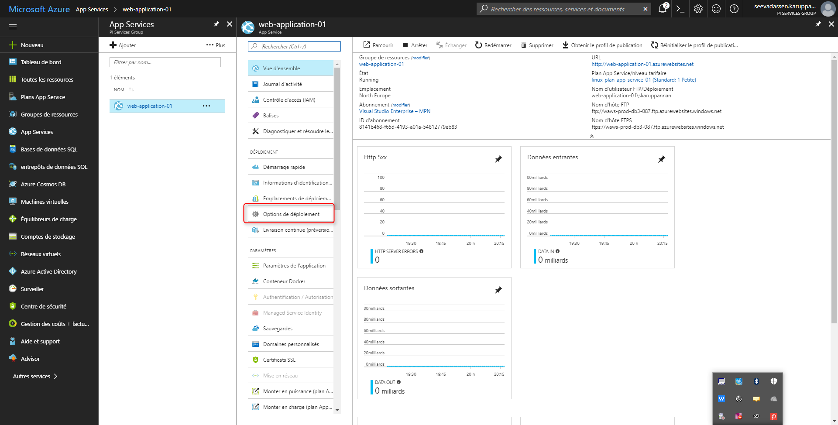This screenshot has height=425, width=838.
Task: Open Azure Active Directory
Action: point(49,271)
